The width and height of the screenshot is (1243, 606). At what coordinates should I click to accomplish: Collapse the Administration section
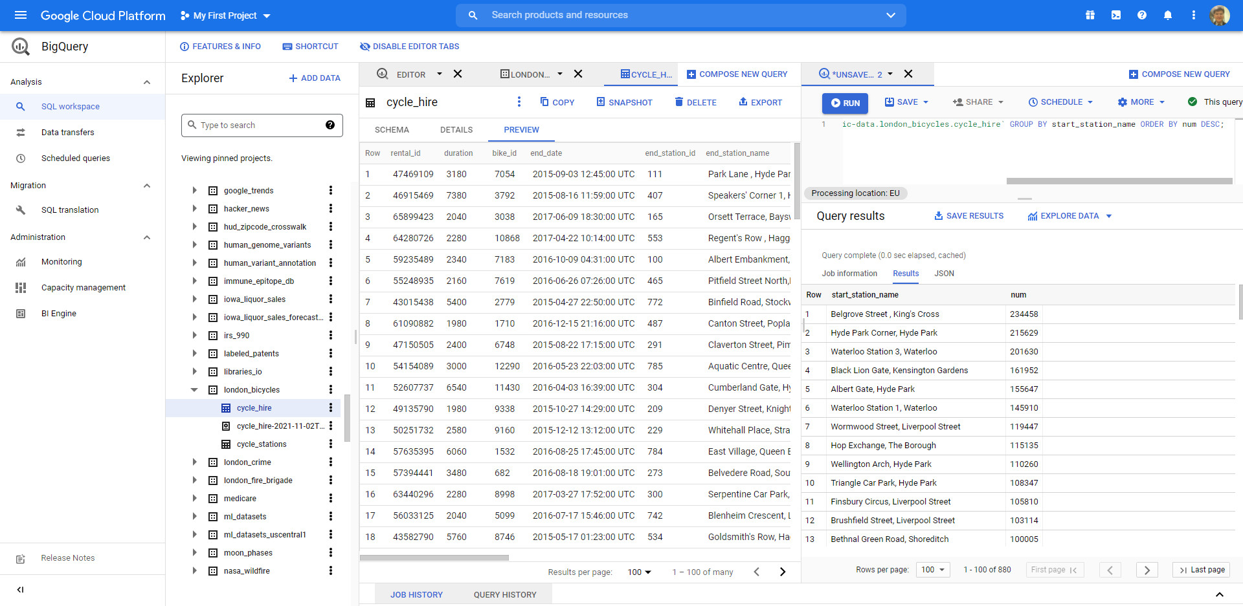click(147, 237)
